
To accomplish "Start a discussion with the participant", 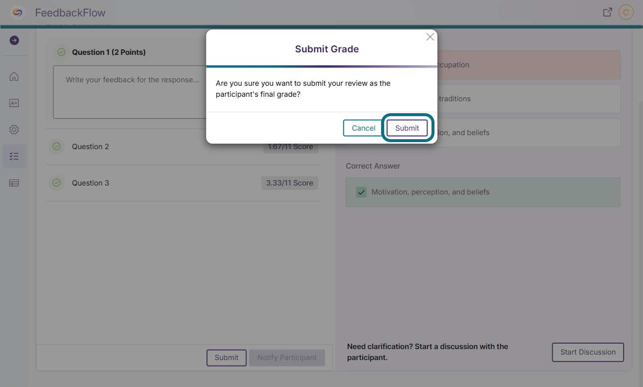I will coord(588,352).
